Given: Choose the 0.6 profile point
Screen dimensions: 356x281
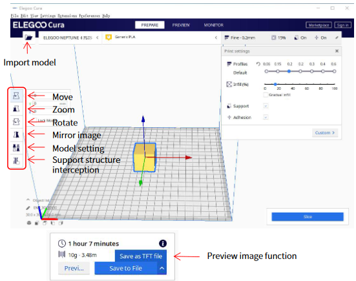Looking at the screenshot, I should pos(334,71).
